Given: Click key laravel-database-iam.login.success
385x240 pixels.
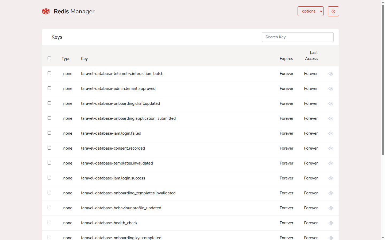Looking at the screenshot, I should 113,178.
